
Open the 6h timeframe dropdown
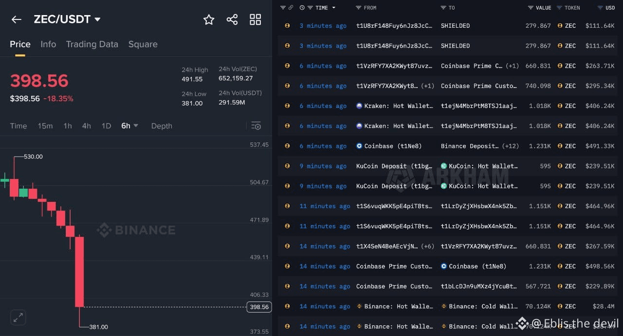[130, 125]
